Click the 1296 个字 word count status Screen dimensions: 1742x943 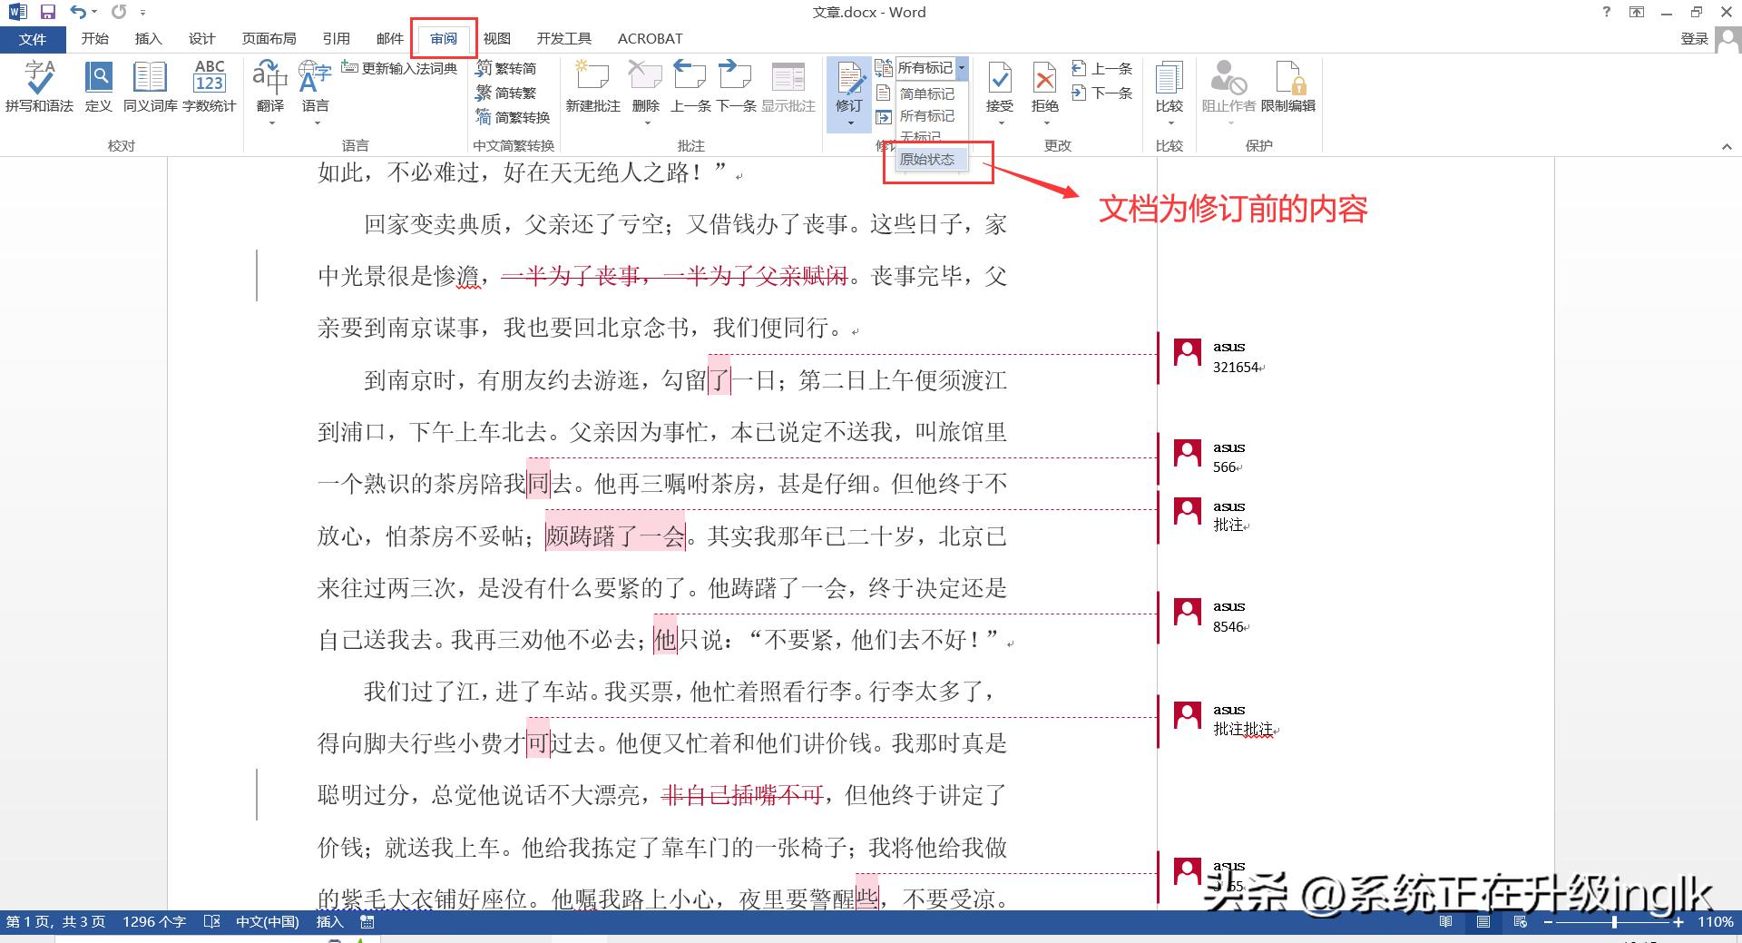[154, 922]
